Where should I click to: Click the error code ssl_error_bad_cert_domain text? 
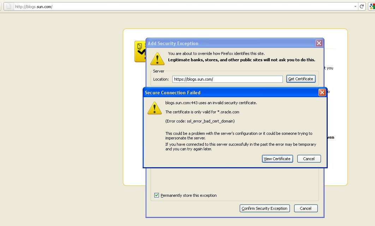click(x=200, y=121)
